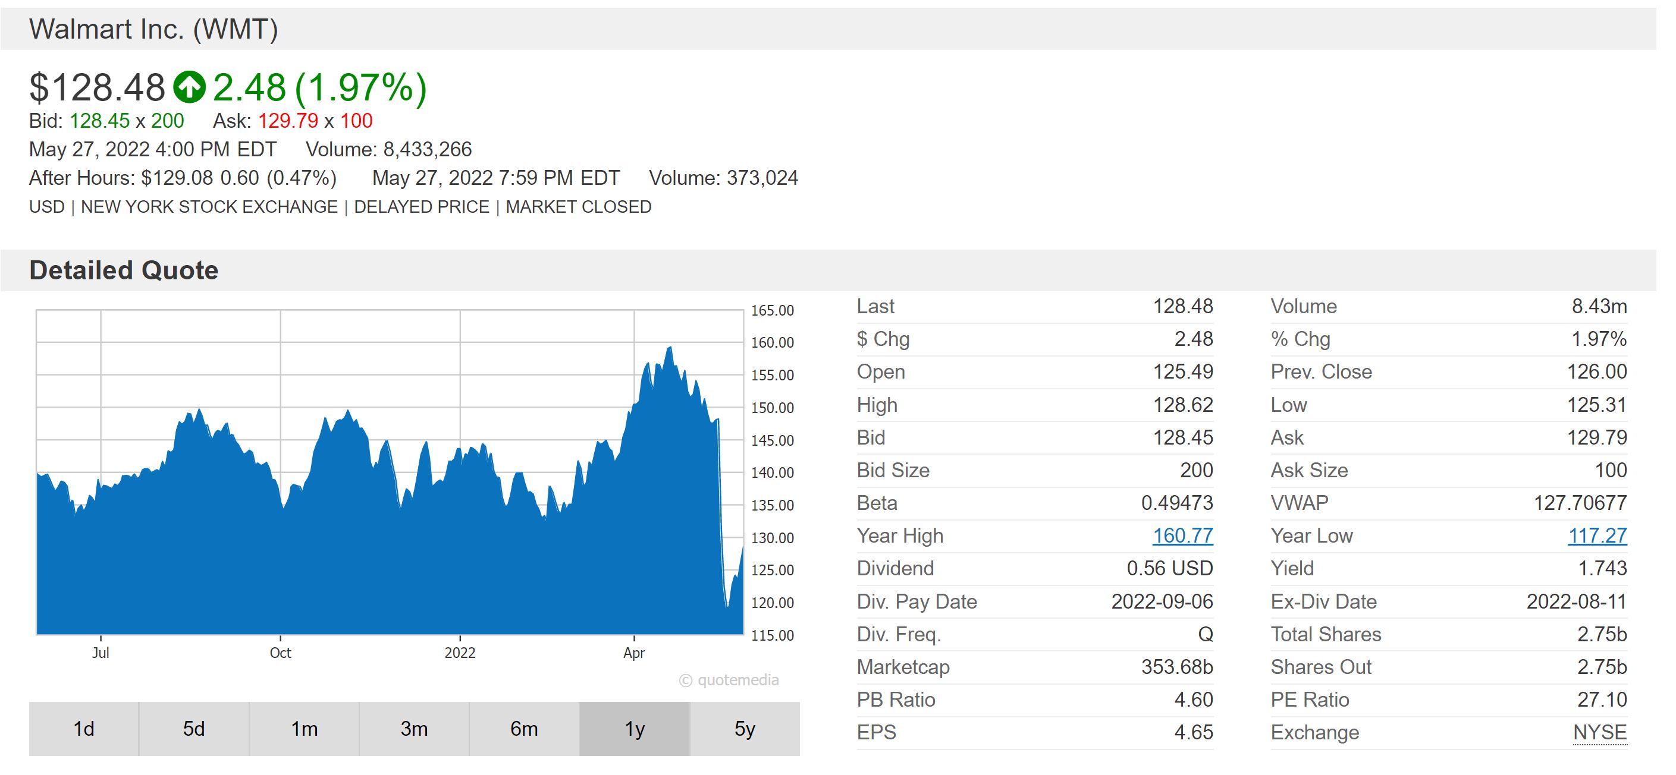The height and width of the screenshot is (775, 1676).
Task: Click the green up-arrow price change icon
Action: pyautogui.click(x=189, y=87)
